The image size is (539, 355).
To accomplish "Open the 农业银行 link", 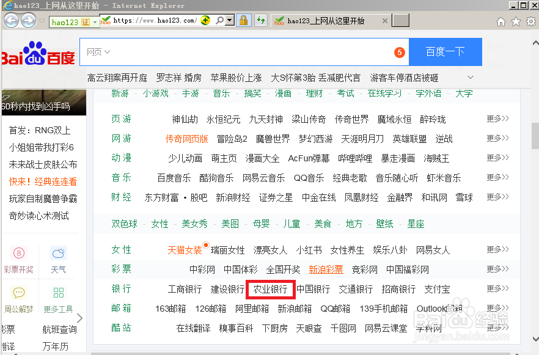I will coord(271,290).
